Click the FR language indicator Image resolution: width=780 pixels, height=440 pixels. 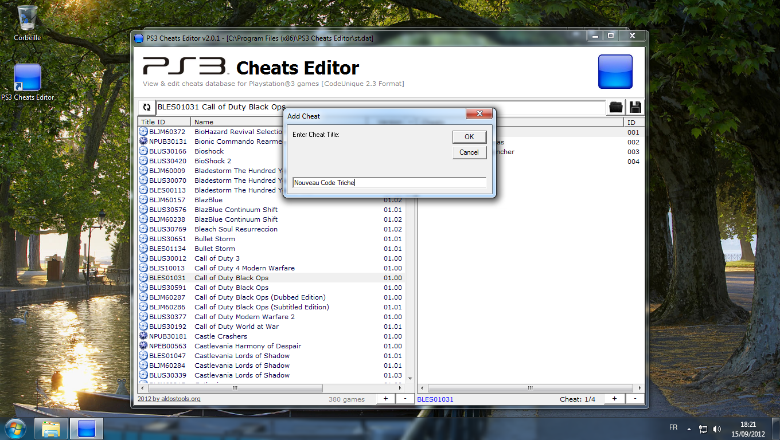(x=673, y=428)
